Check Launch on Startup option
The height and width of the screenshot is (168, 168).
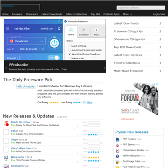70,46
